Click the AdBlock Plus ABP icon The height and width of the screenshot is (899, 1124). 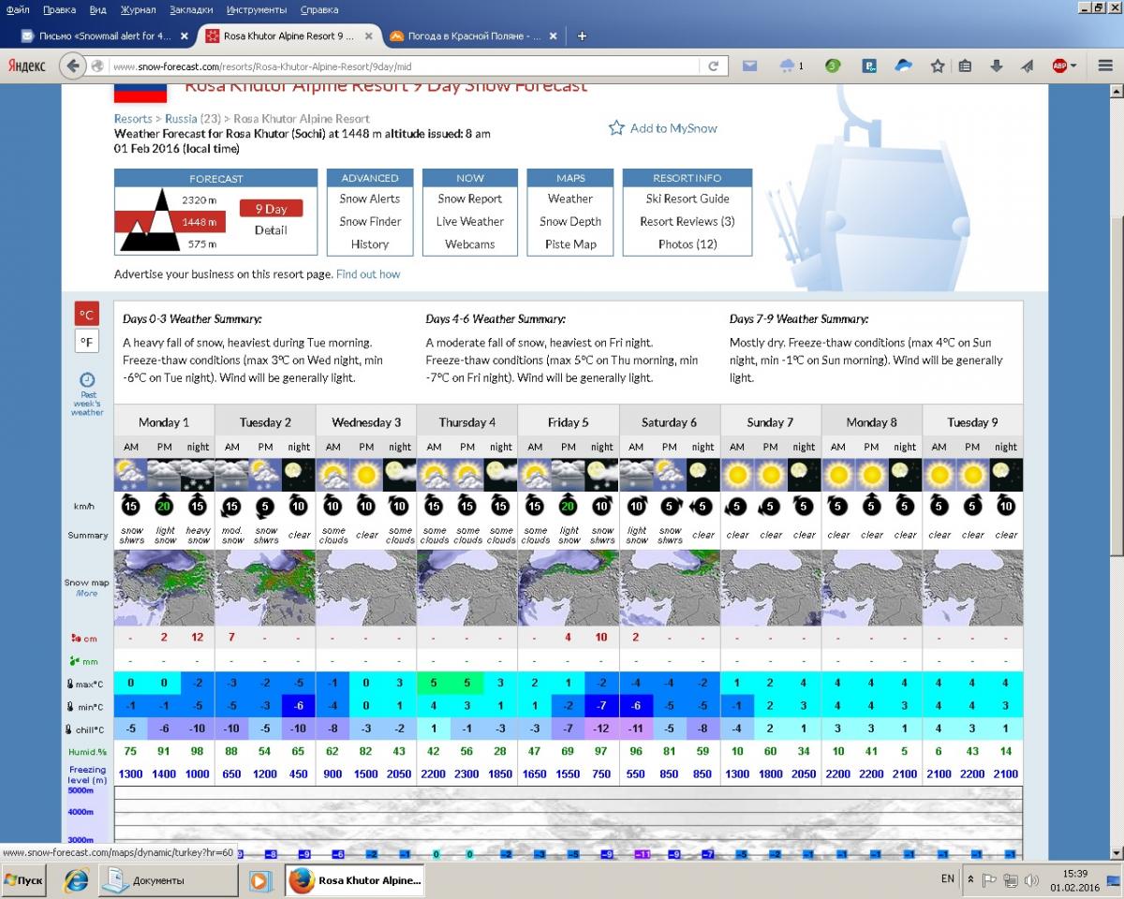[x=1059, y=66]
